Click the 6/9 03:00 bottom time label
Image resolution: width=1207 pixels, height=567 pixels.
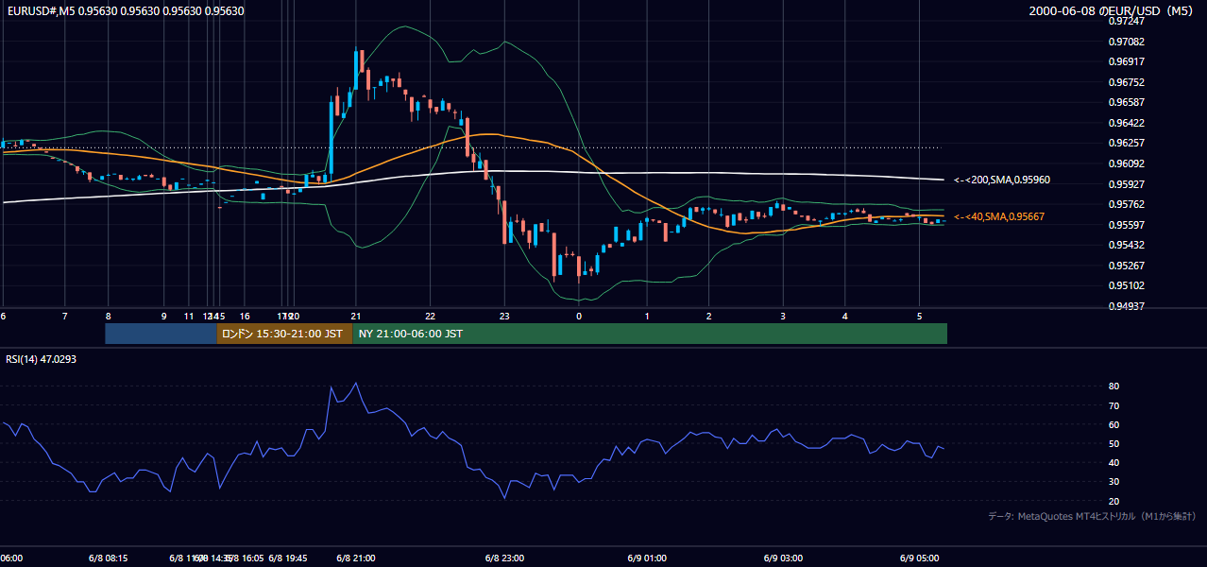[783, 558]
